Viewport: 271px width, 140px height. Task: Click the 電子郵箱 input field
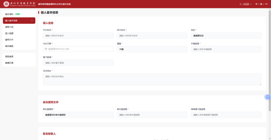pos(78,63)
